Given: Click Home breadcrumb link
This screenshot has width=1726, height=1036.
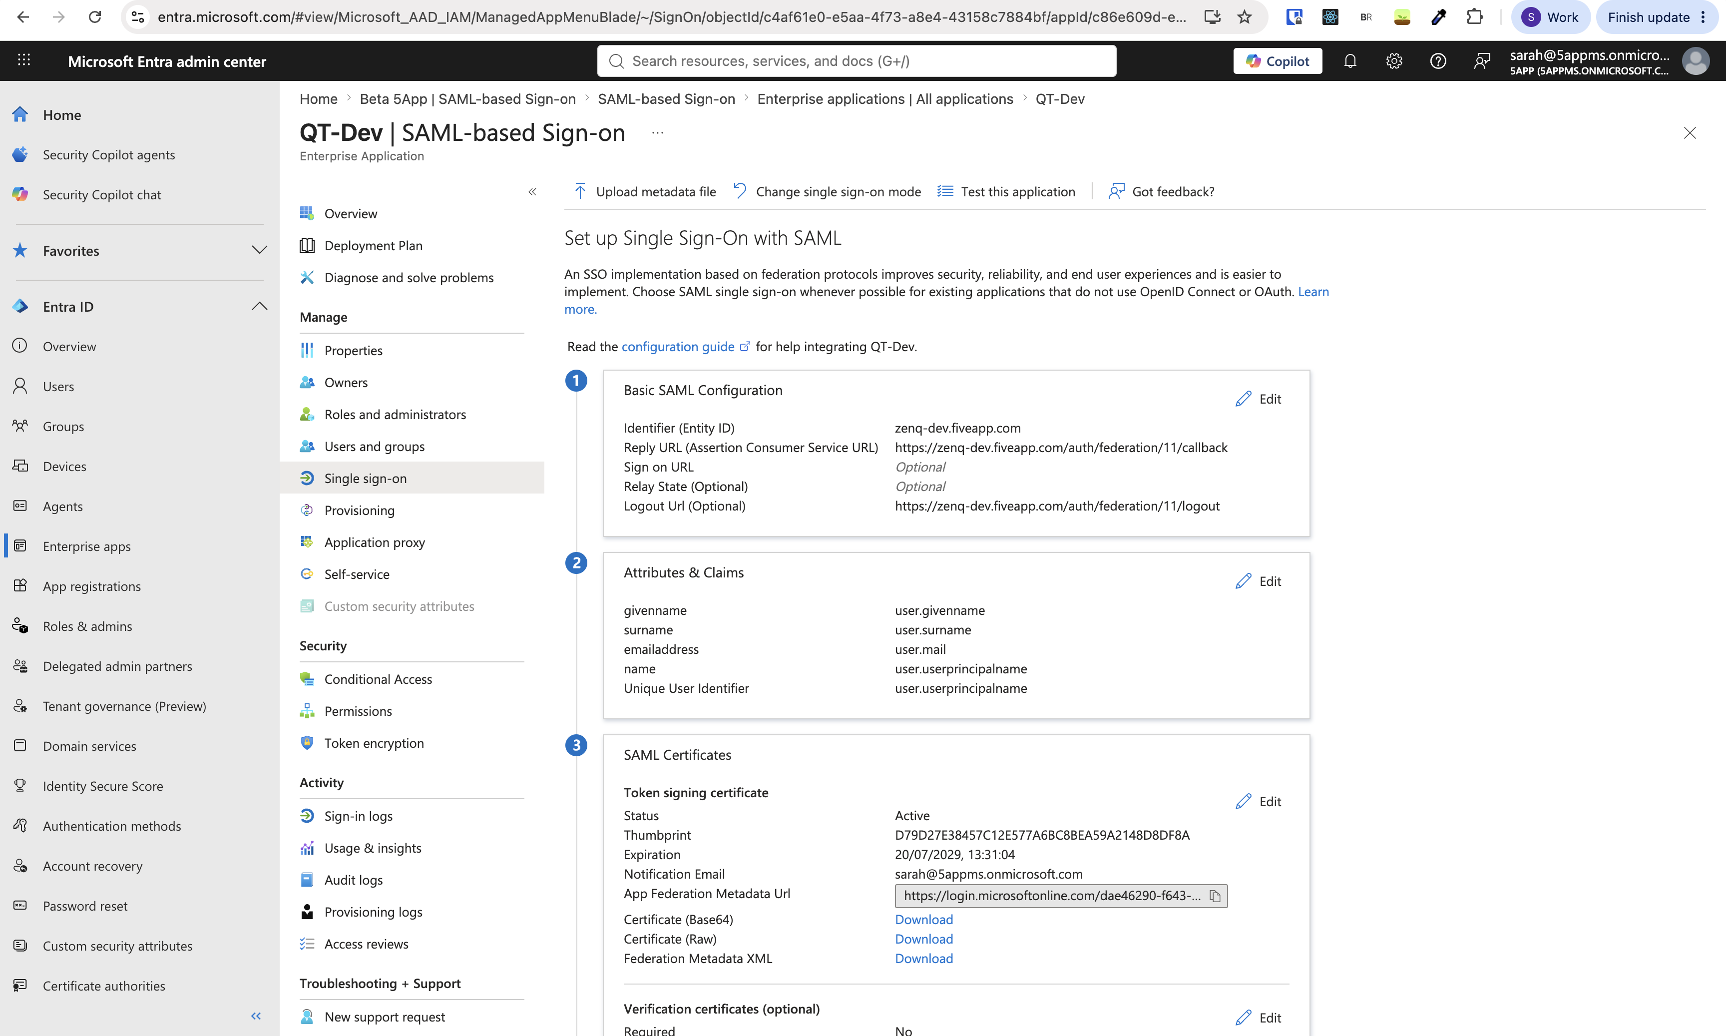Looking at the screenshot, I should [x=318, y=99].
